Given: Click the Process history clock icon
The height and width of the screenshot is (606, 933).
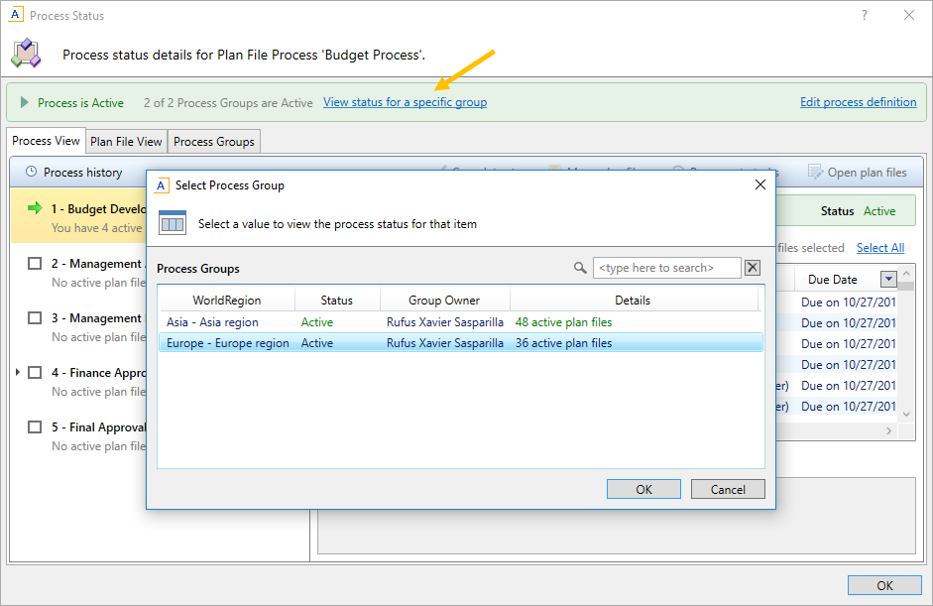Looking at the screenshot, I should [31, 173].
